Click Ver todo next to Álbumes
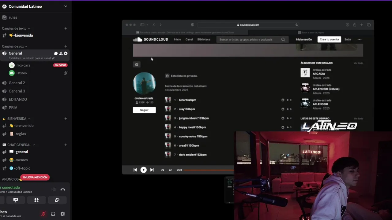The image size is (392, 220). click(358, 63)
